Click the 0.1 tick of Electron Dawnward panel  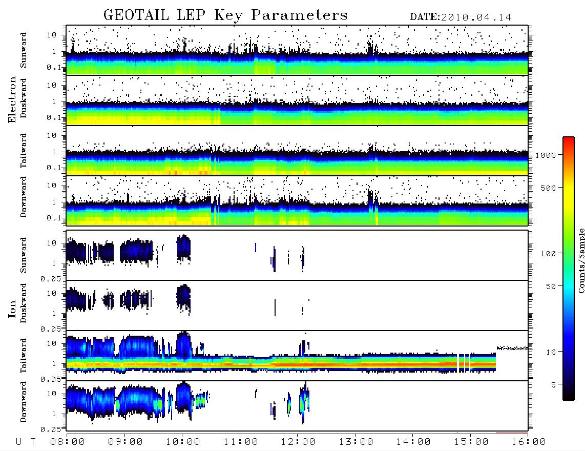pyautogui.click(x=54, y=218)
